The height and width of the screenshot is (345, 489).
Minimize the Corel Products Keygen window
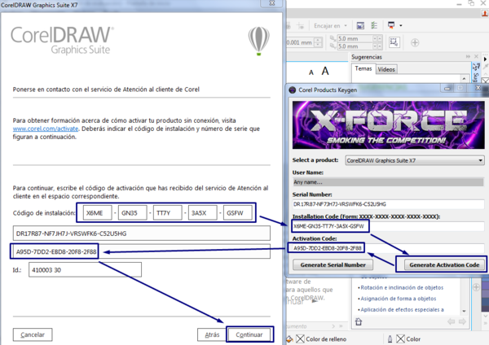coord(447,89)
